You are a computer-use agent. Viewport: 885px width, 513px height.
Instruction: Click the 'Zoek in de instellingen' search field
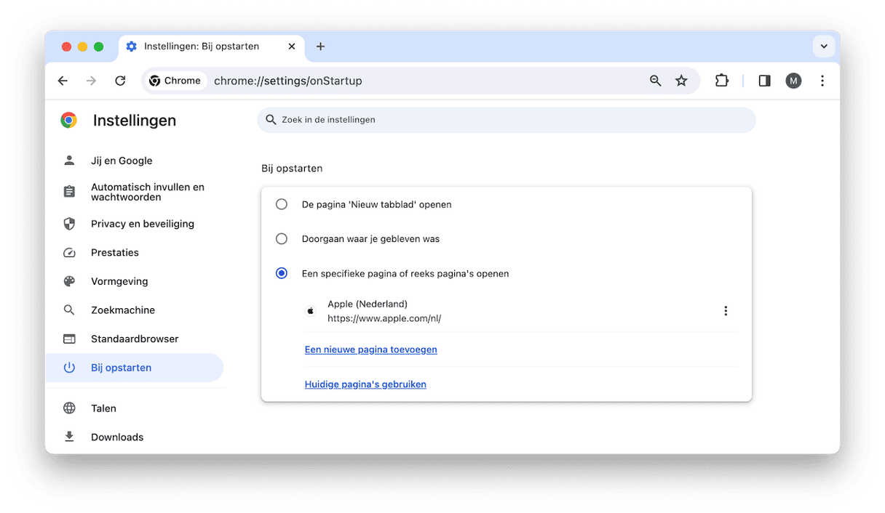tap(507, 120)
